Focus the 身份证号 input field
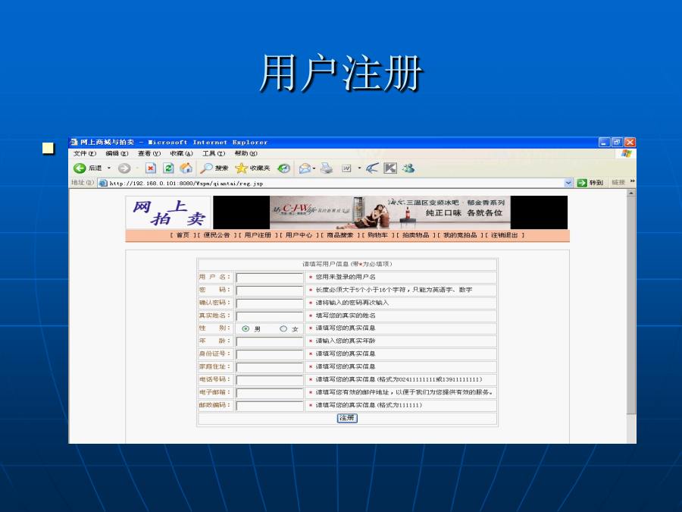Viewport: 682px width, 512px height. (270, 354)
